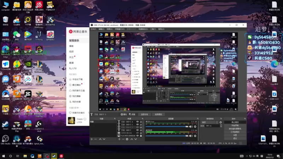Click 选择颜色 button in source toolbar
283x159 pixels.
tap(158, 114)
